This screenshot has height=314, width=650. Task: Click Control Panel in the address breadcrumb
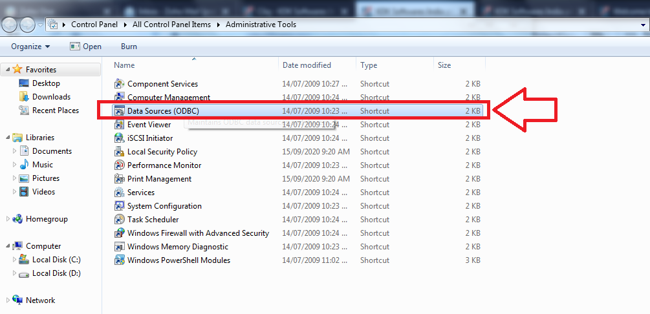(94, 25)
